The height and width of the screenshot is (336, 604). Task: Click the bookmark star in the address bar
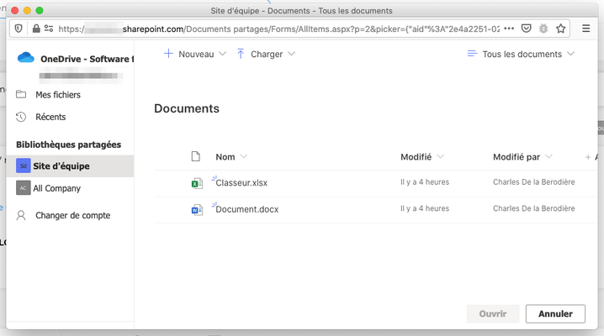pos(561,29)
